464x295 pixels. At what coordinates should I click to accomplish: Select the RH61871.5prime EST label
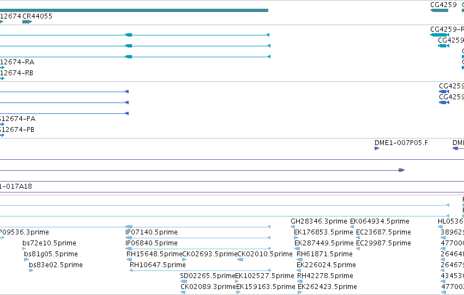[x=324, y=254]
